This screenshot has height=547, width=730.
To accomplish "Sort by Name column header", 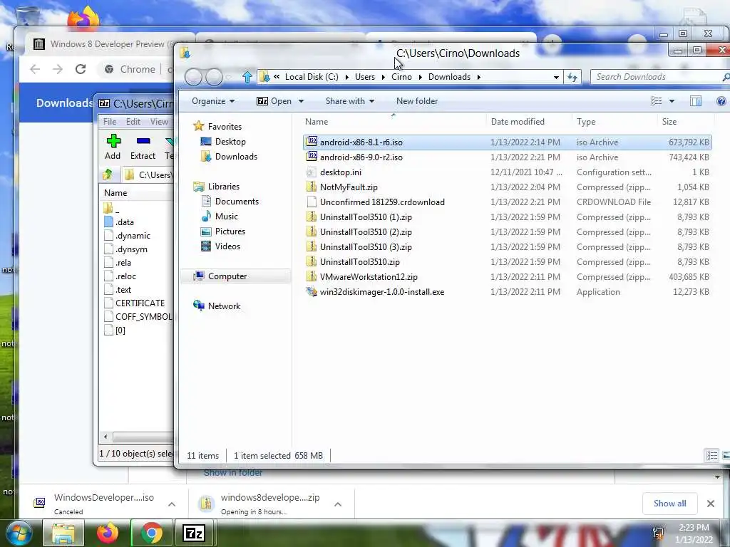I will pyautogui.click(x=317, y=121).
